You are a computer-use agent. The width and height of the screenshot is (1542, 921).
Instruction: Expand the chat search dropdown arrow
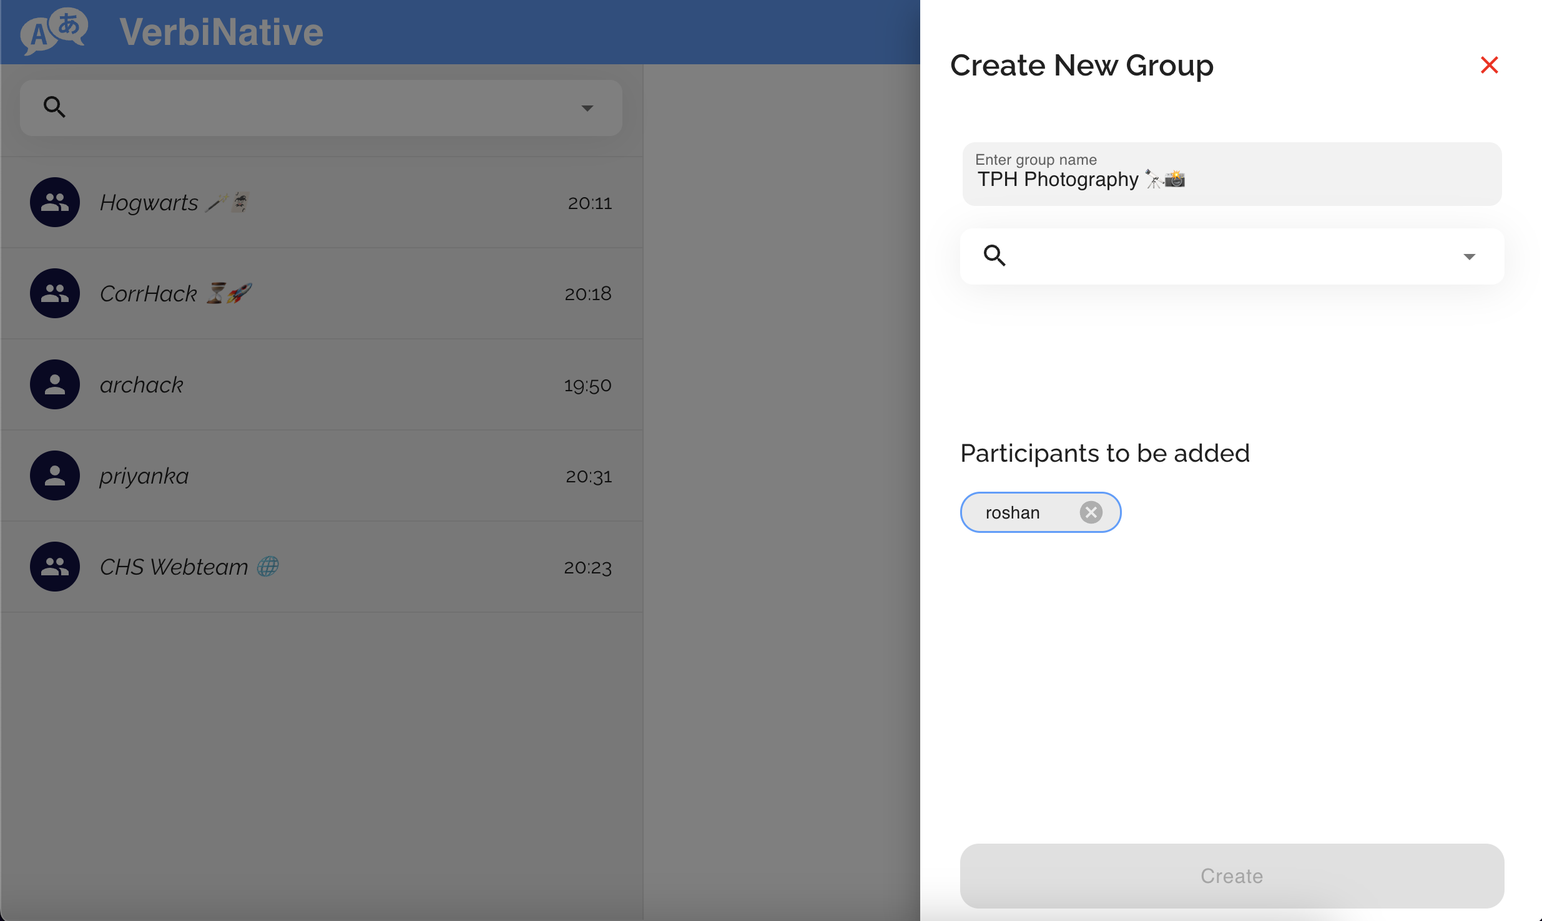click(x=587, y=108)
